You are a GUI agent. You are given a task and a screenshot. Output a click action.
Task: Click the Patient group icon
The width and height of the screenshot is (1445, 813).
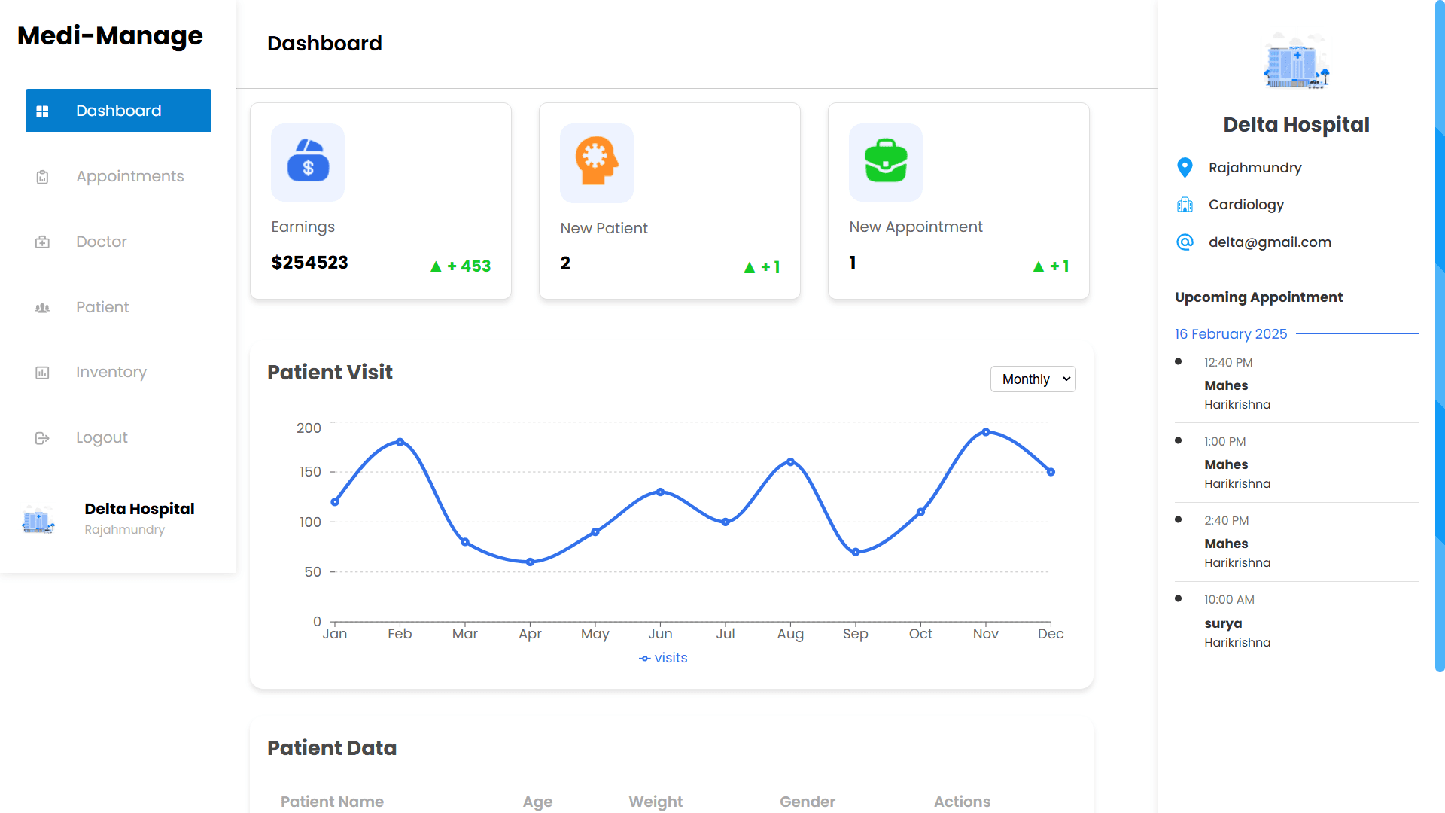point(42,308)
